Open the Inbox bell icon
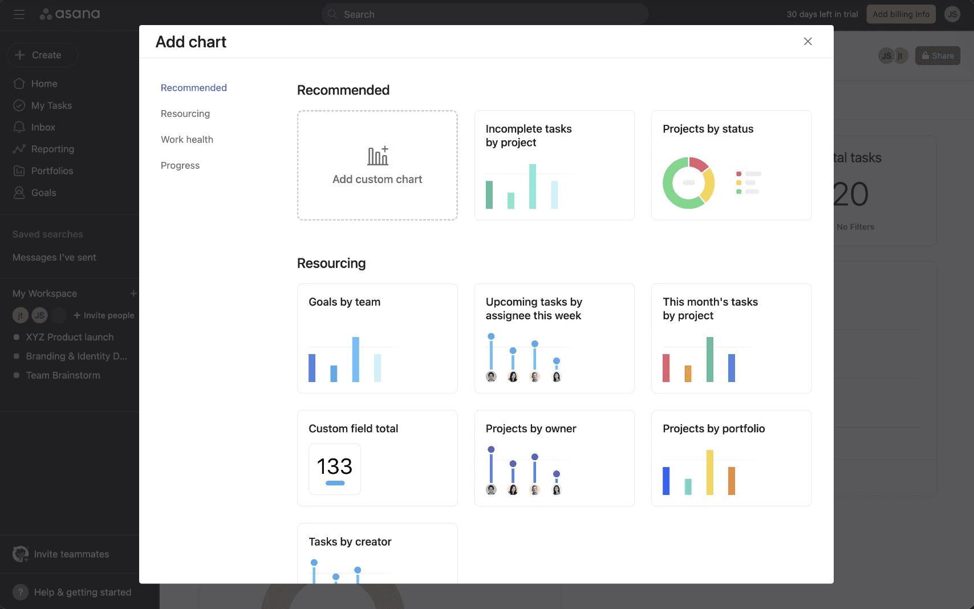 [19, 127]
